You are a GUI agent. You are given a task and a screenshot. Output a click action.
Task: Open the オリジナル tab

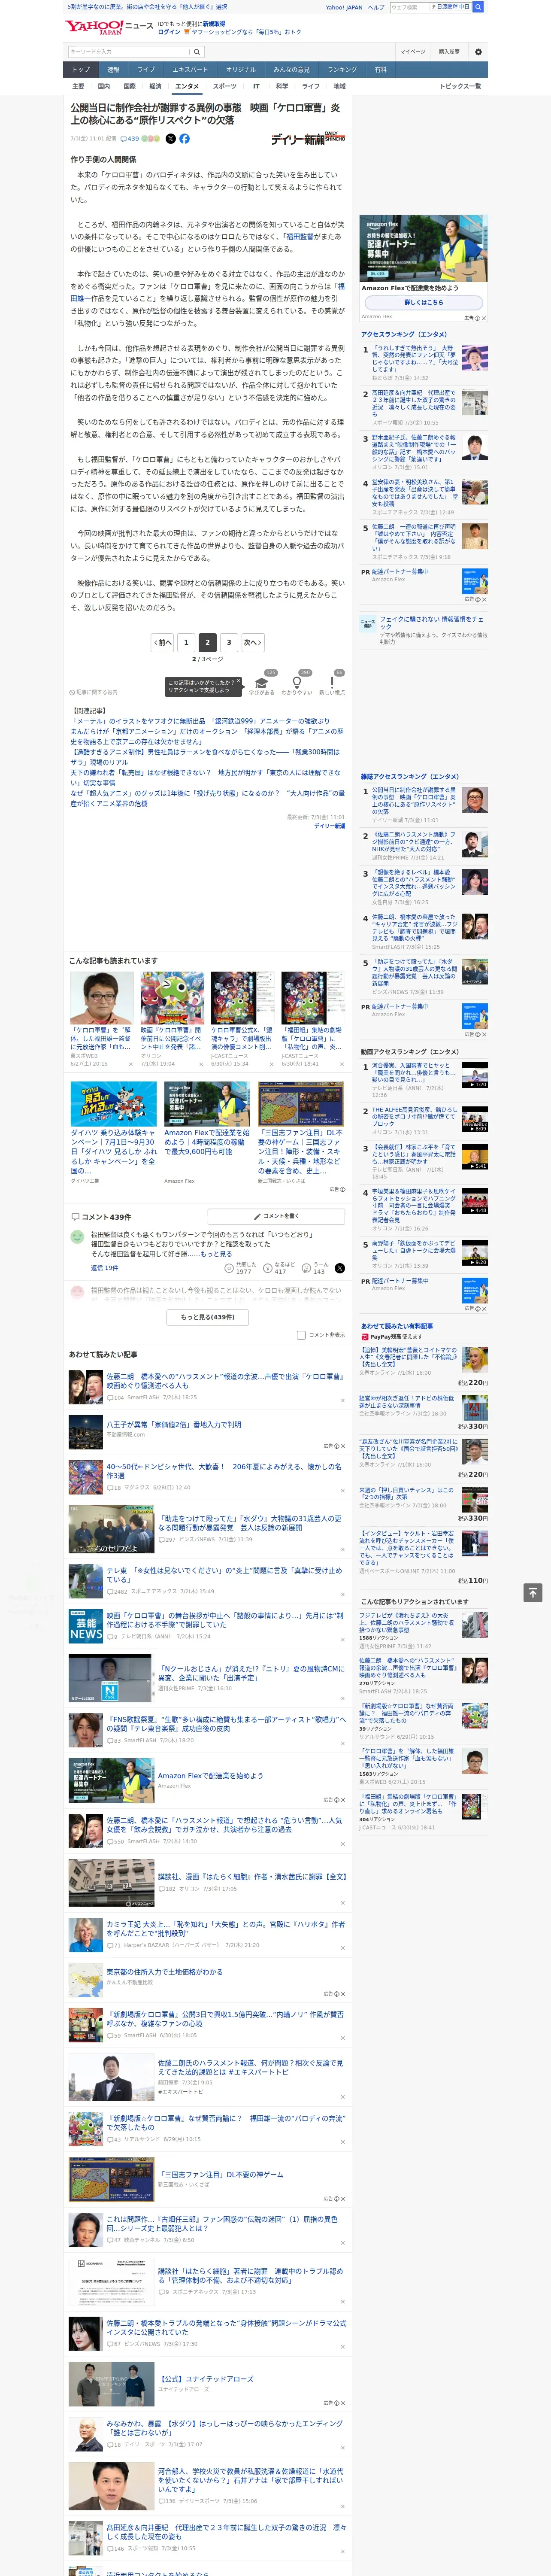[241, 70]
